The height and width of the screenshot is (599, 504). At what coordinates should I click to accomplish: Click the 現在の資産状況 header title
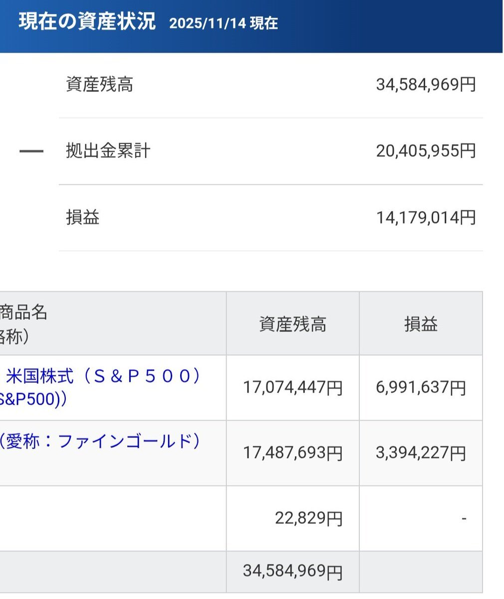pos(87,22)
